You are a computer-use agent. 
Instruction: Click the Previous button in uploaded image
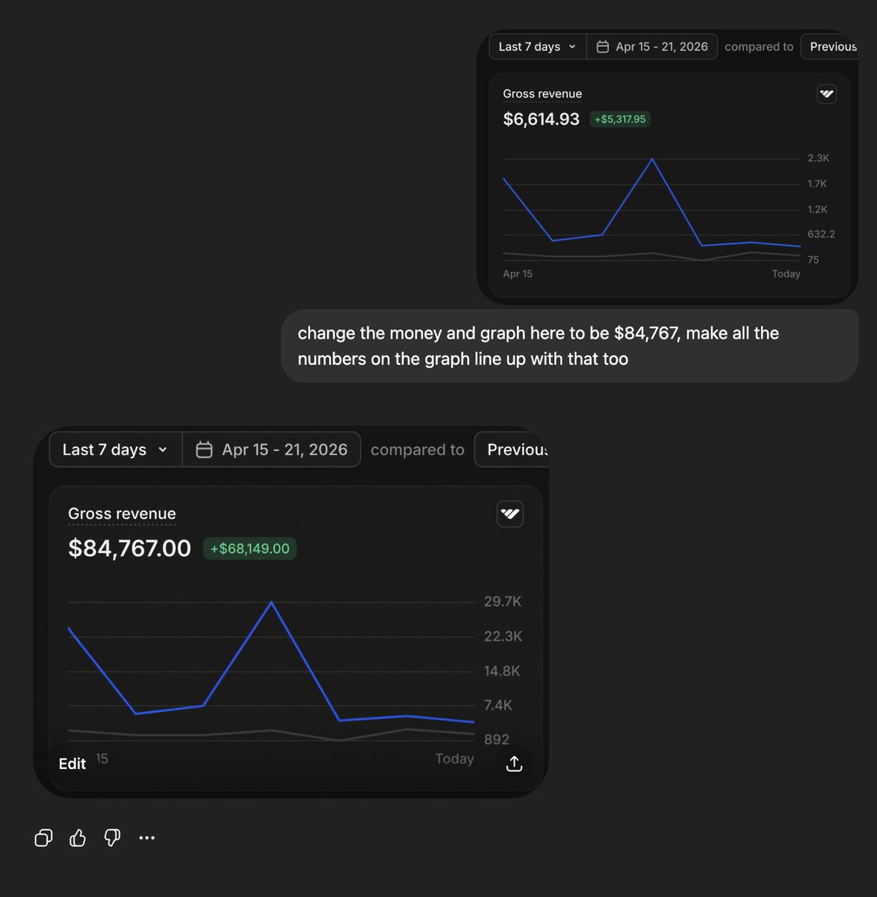click(830, 46)
